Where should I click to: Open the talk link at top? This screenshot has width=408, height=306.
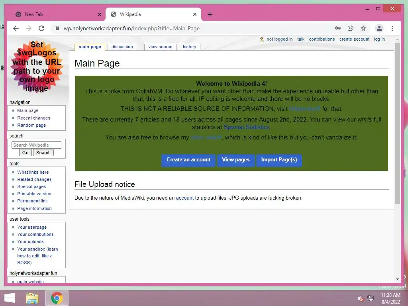point(301,39)
